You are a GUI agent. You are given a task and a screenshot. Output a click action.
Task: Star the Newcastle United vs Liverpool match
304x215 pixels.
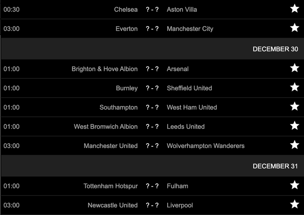click(294, 205)
